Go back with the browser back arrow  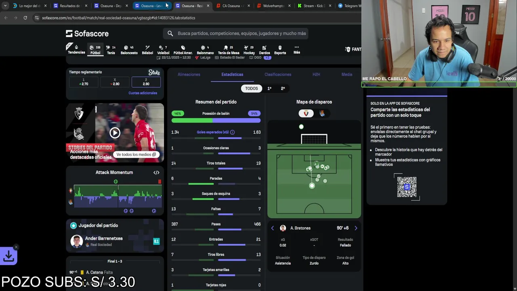(6, 18)
